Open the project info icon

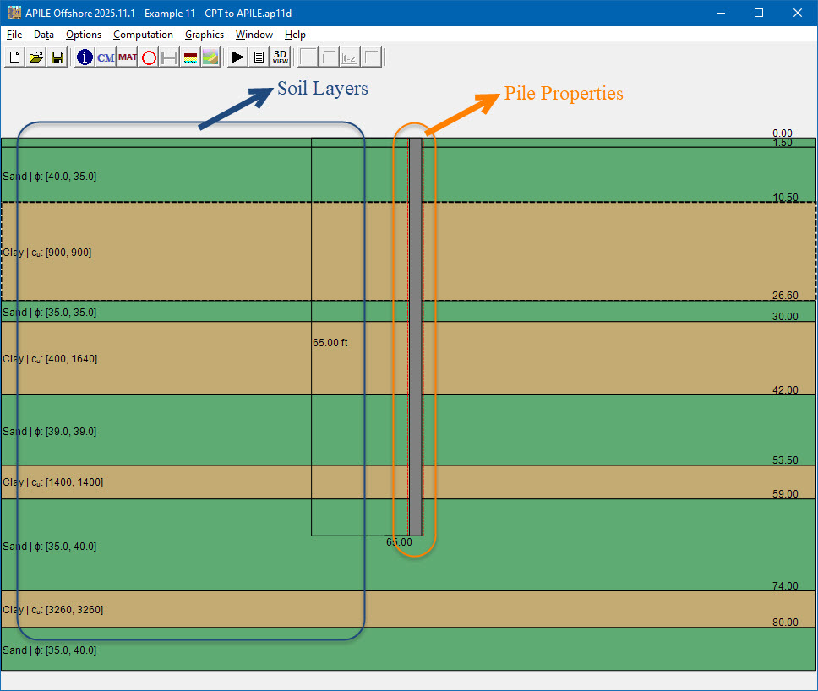coord(84,57)
